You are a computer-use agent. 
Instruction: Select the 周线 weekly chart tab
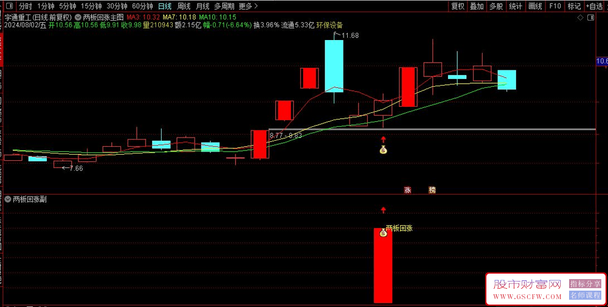tap(184, 6)
